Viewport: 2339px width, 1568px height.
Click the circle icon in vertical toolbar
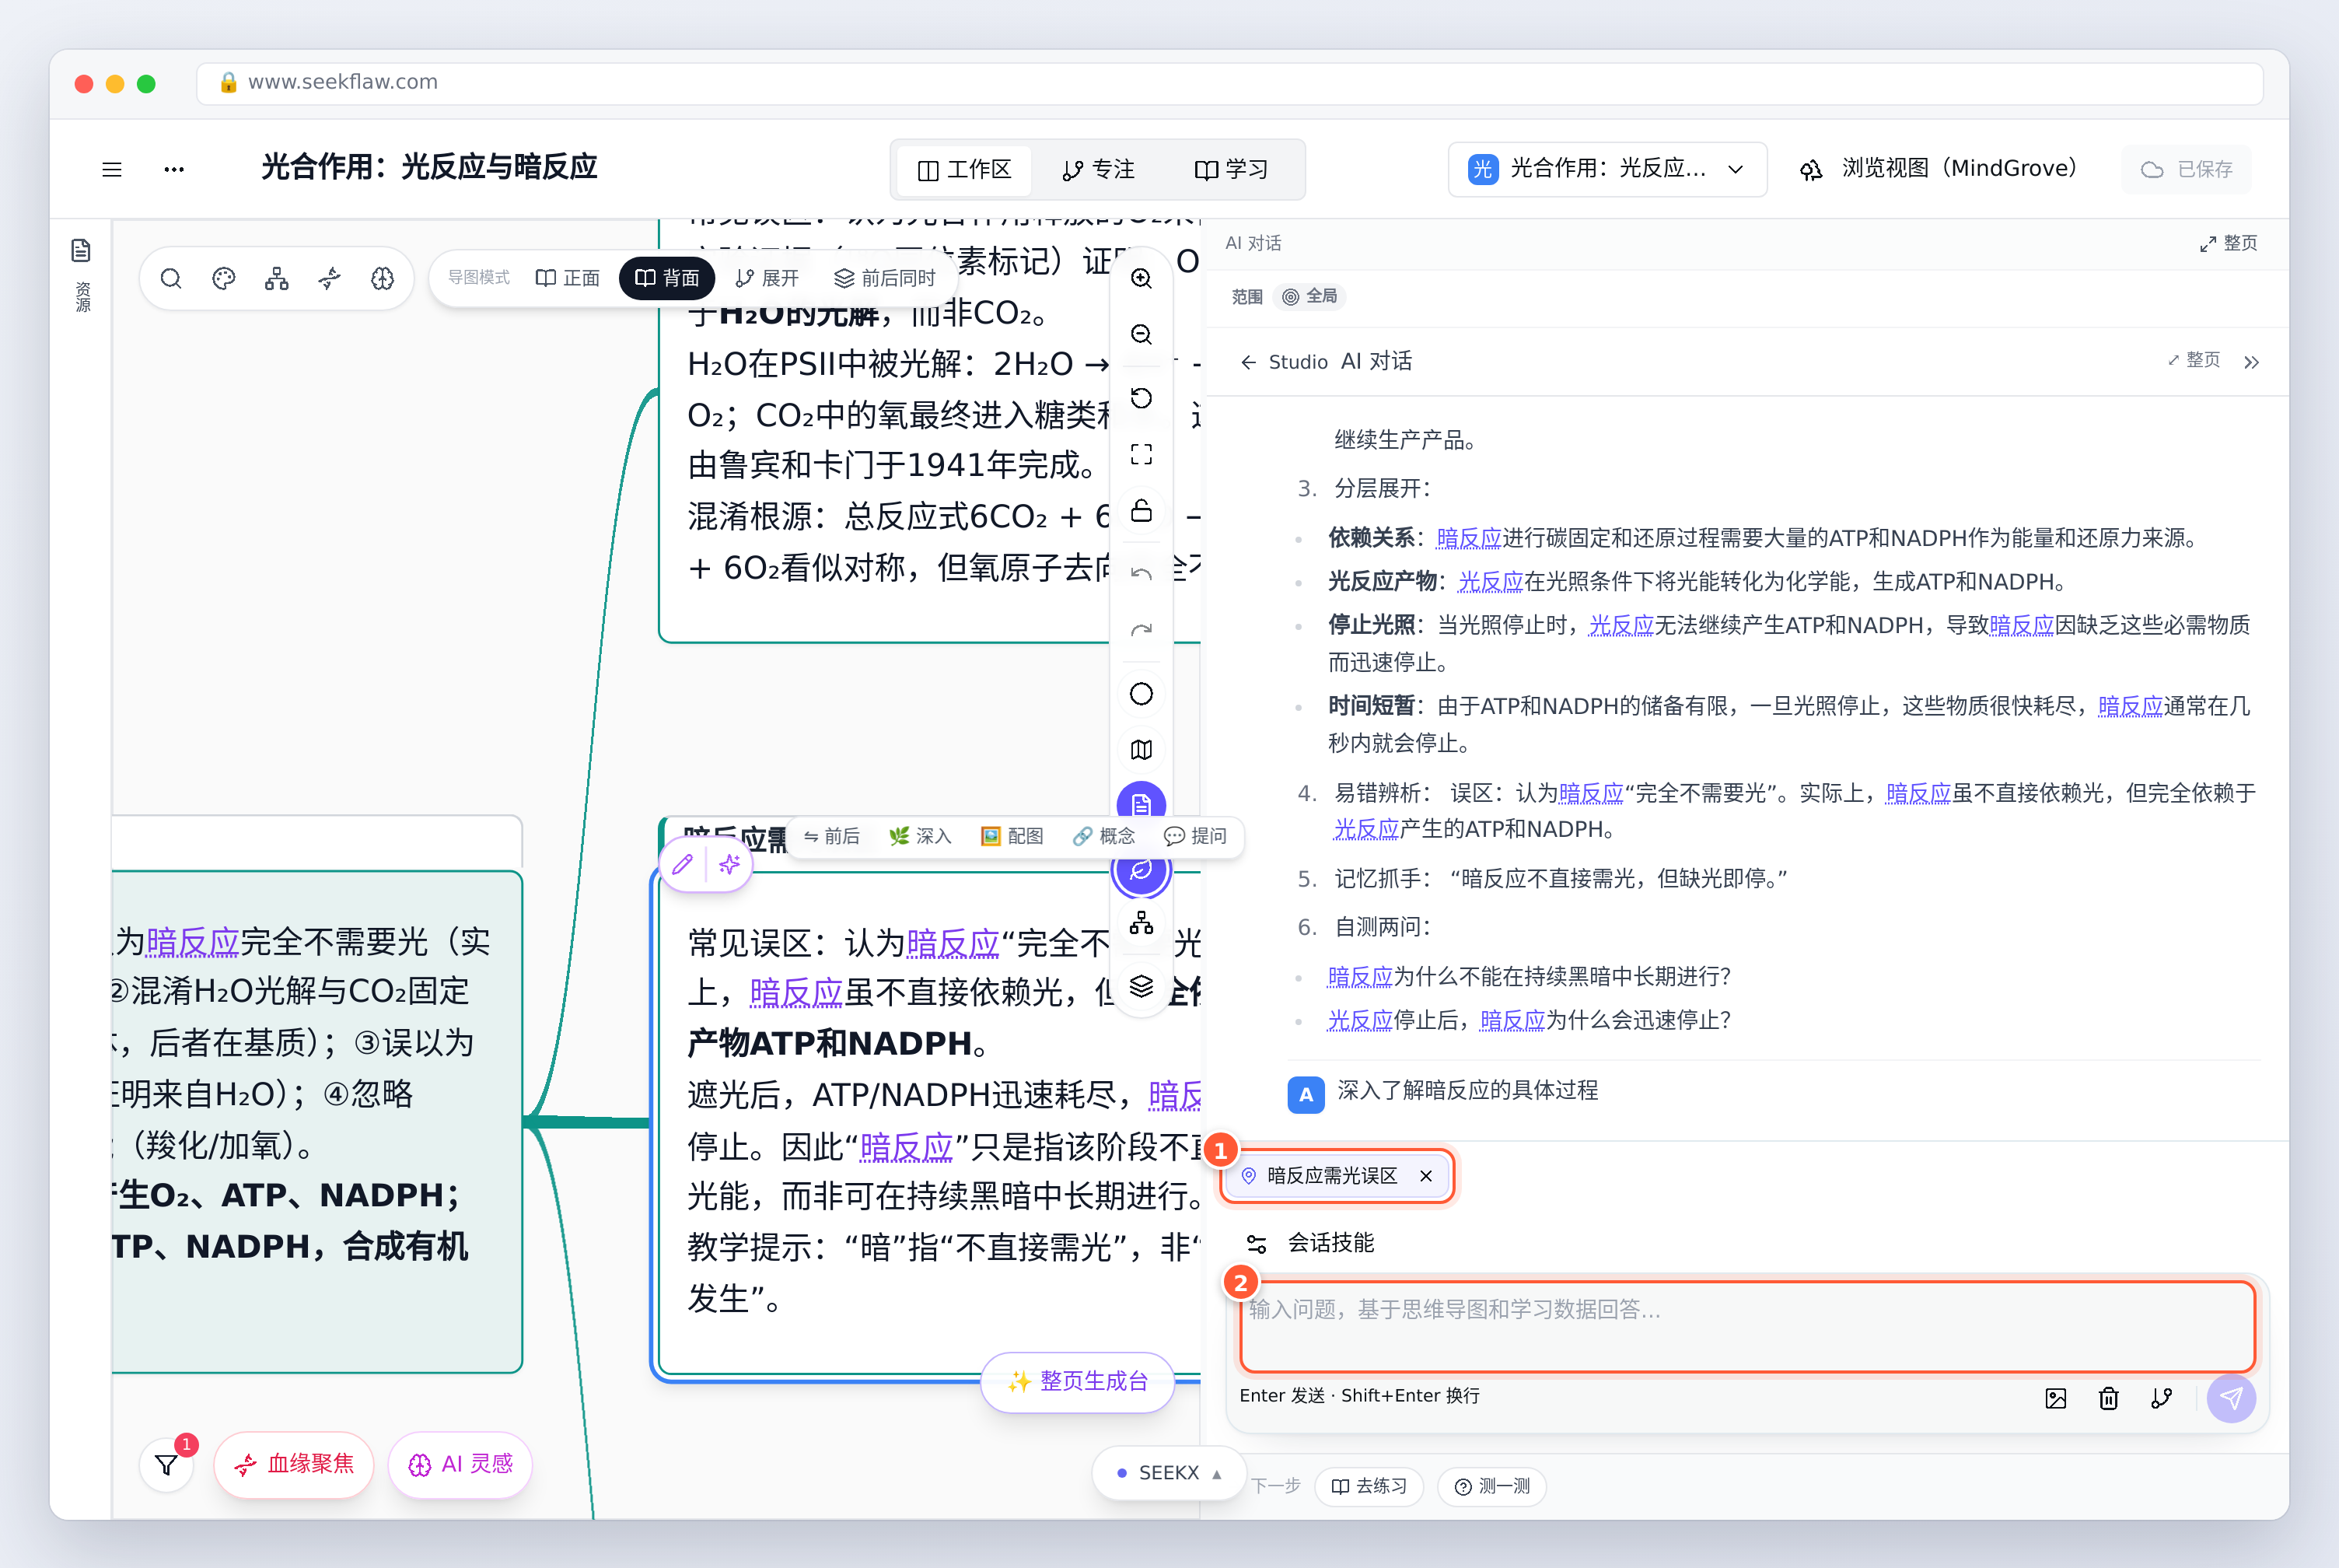1142,694
